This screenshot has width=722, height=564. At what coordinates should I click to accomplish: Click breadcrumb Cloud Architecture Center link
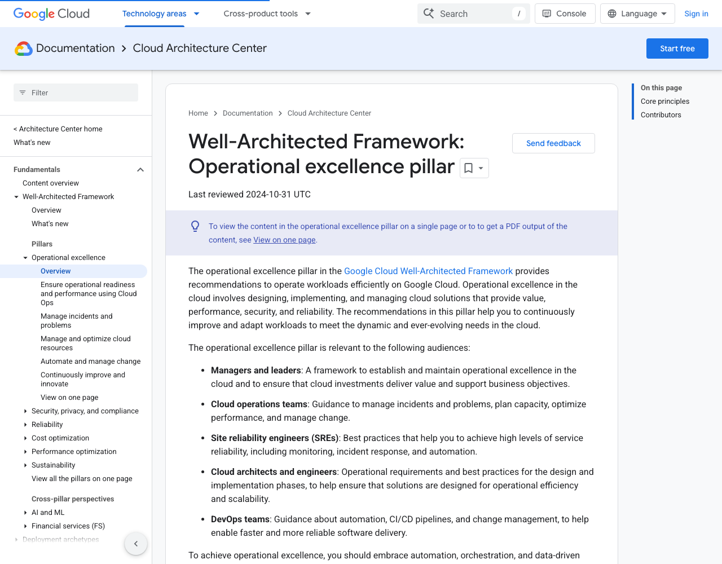coord(329,113)
